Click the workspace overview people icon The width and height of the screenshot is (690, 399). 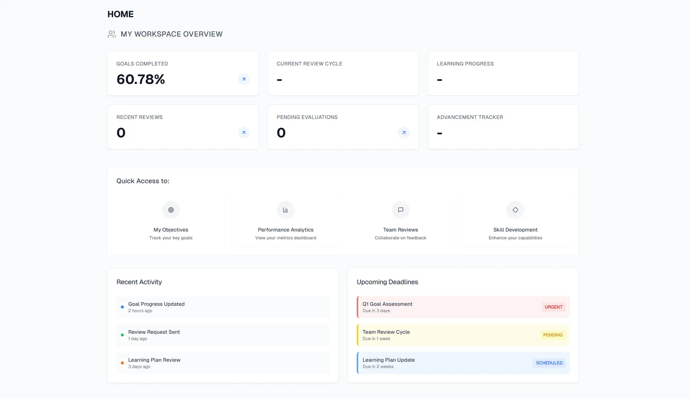112,34
